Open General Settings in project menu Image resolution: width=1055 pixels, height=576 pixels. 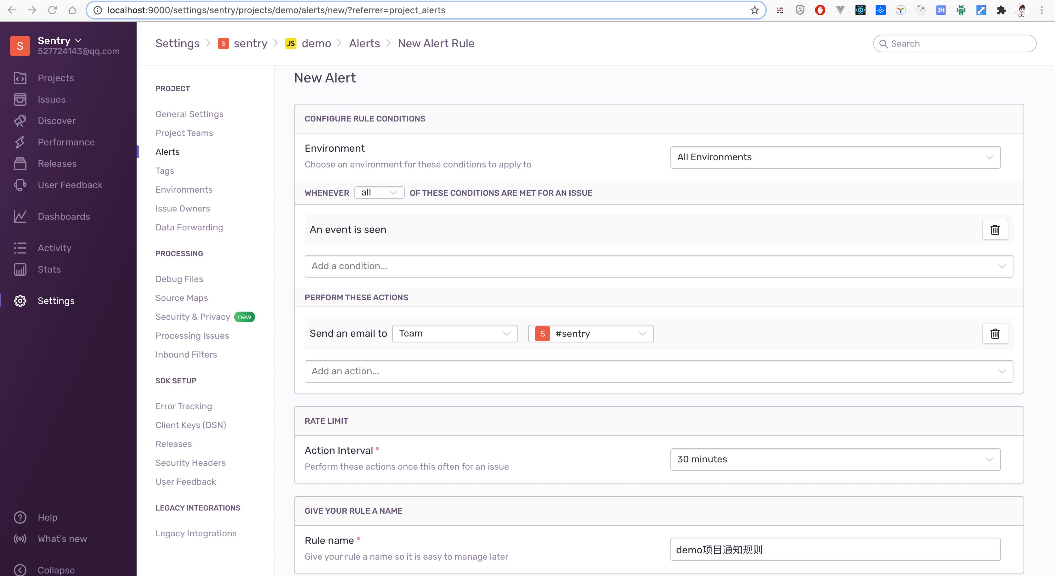189,114
